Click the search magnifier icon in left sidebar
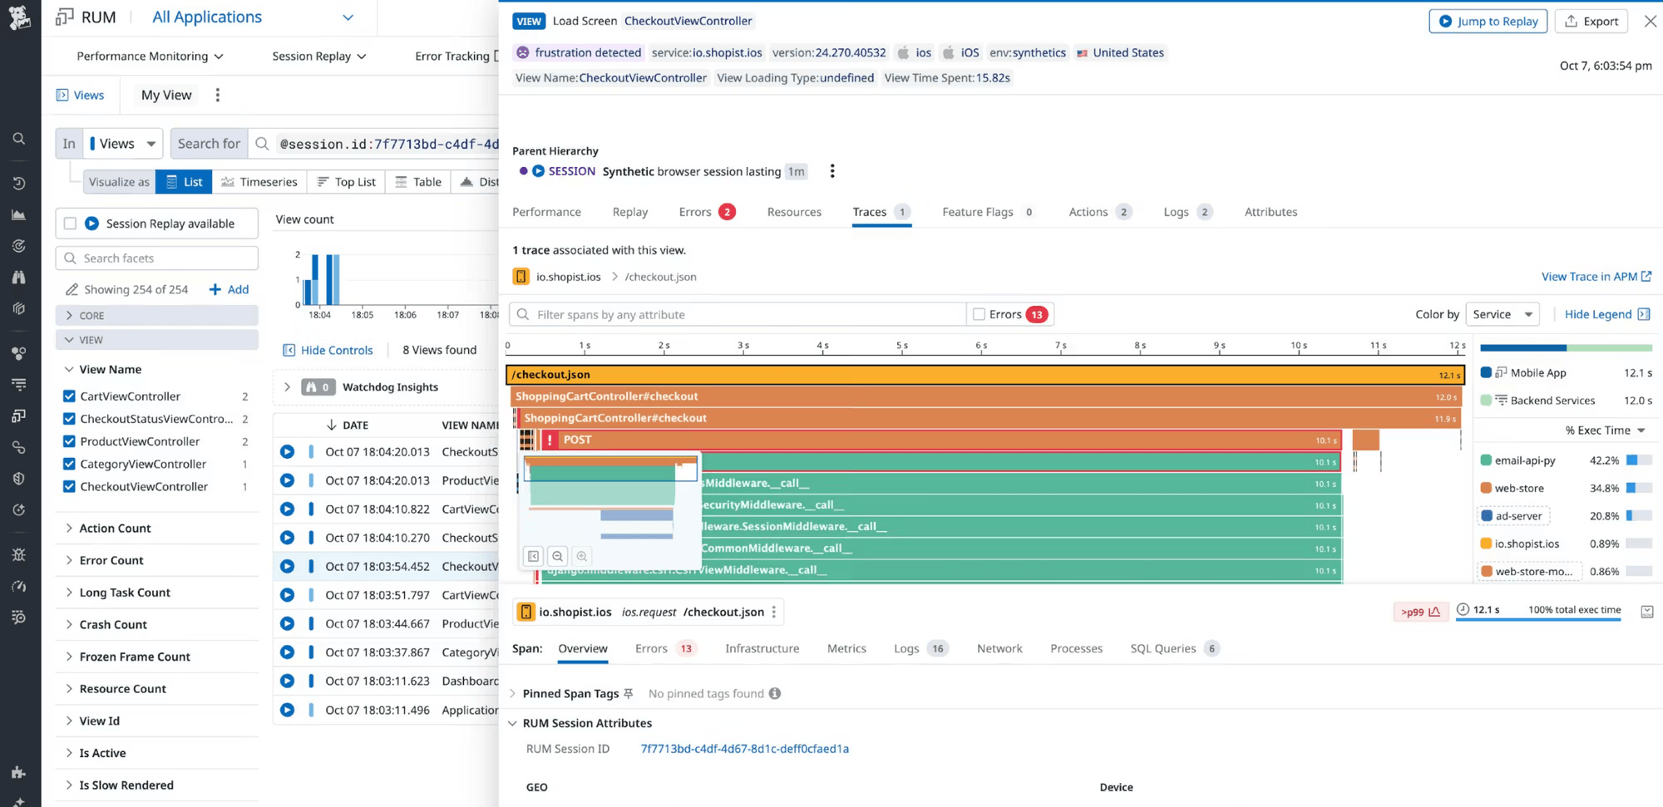Screen dimensions: 1663x807 tap(18, 139)
